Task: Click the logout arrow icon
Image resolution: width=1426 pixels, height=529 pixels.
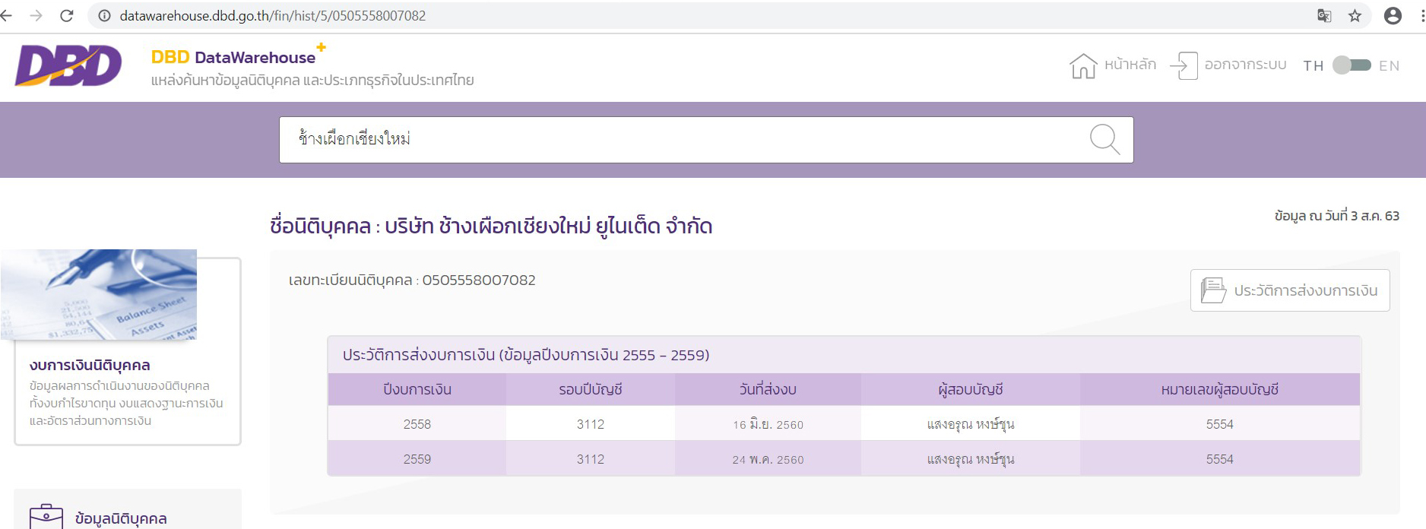Action: [x=1184, y=66]
